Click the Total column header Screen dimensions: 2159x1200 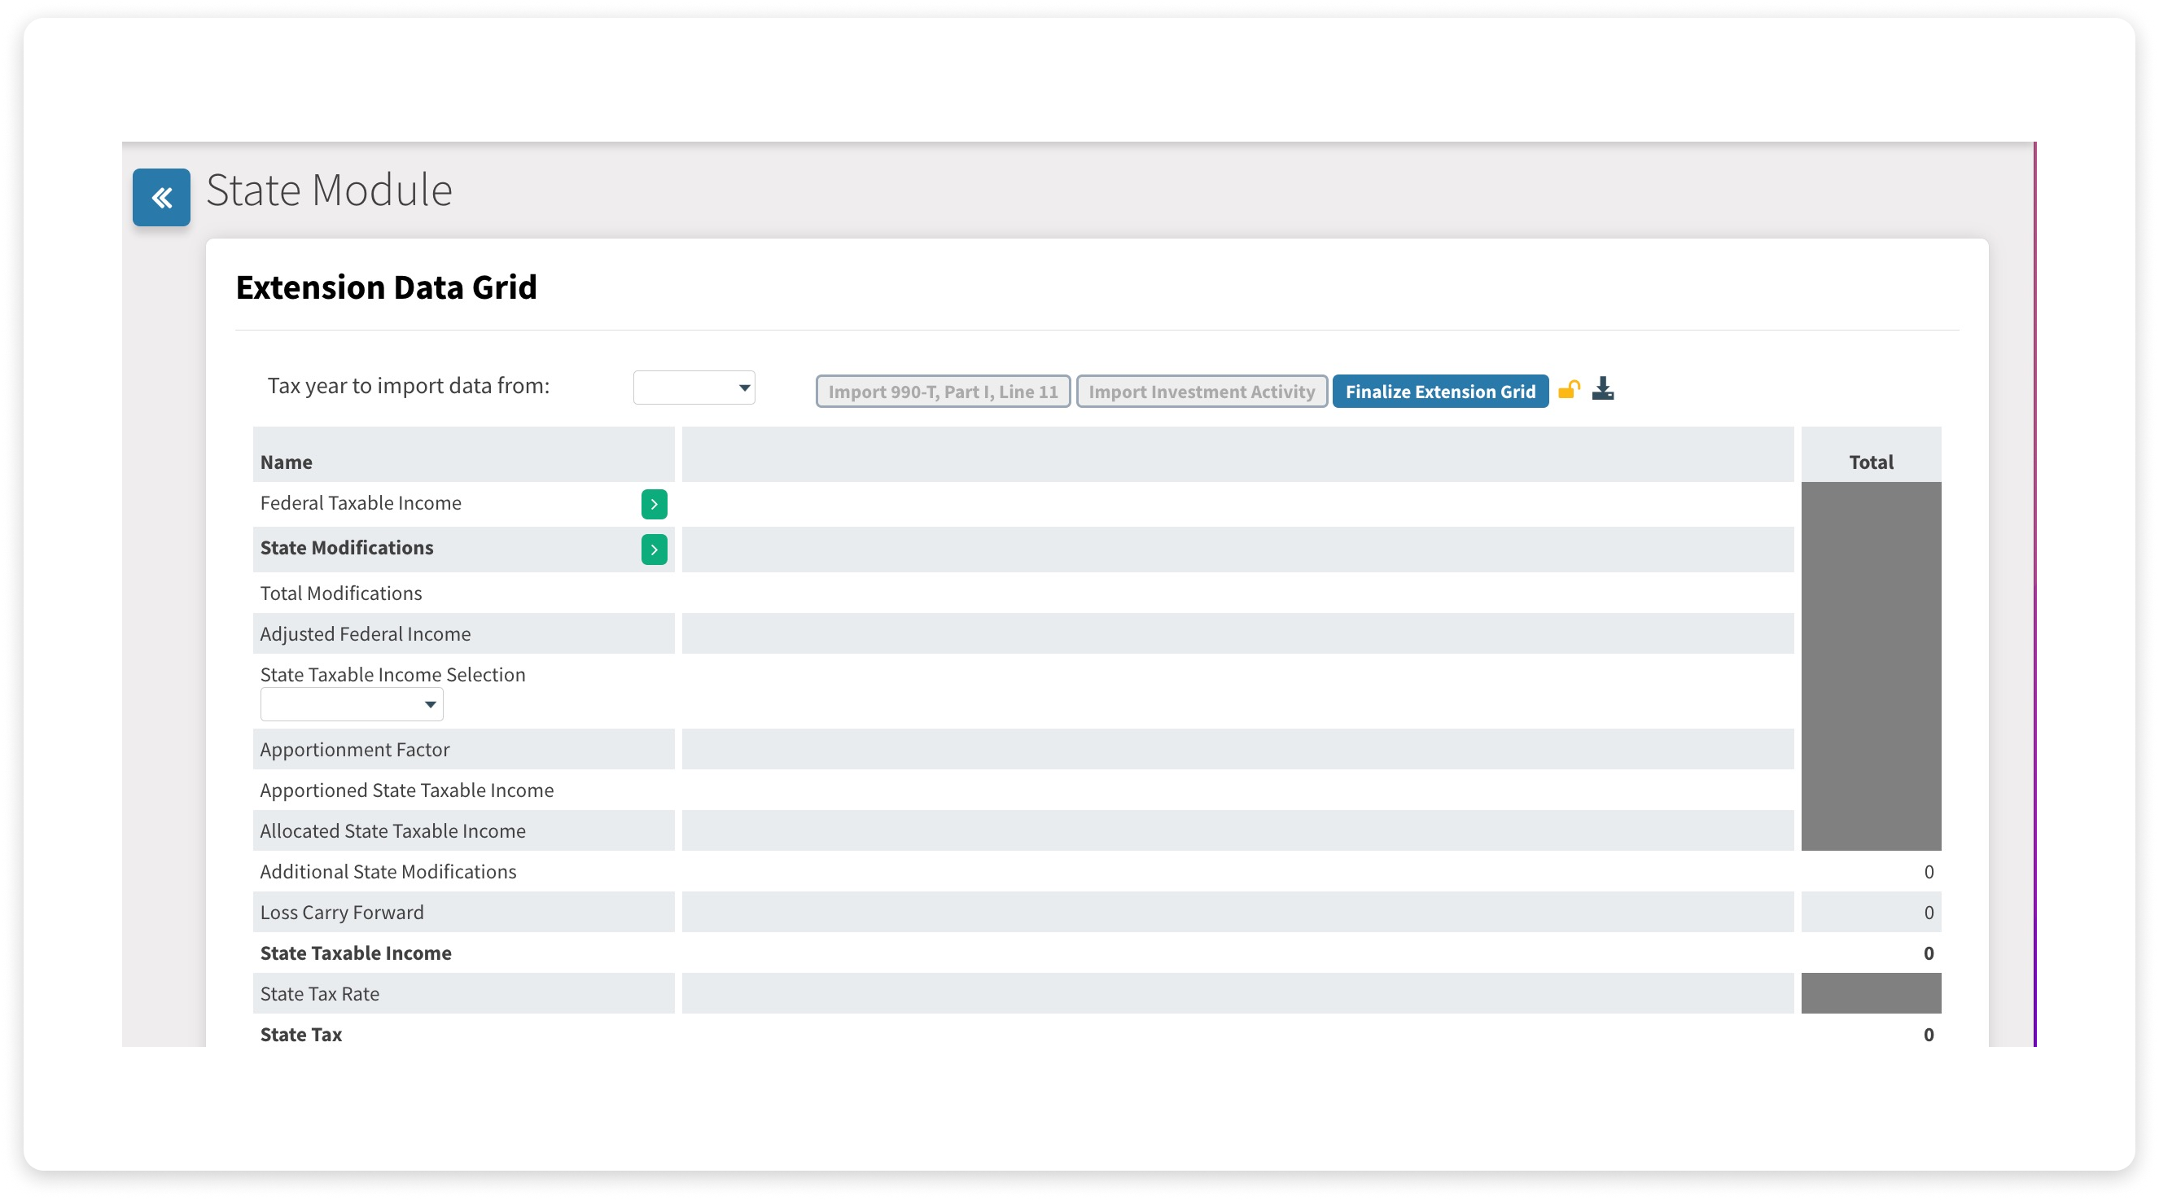point(1871,462)
